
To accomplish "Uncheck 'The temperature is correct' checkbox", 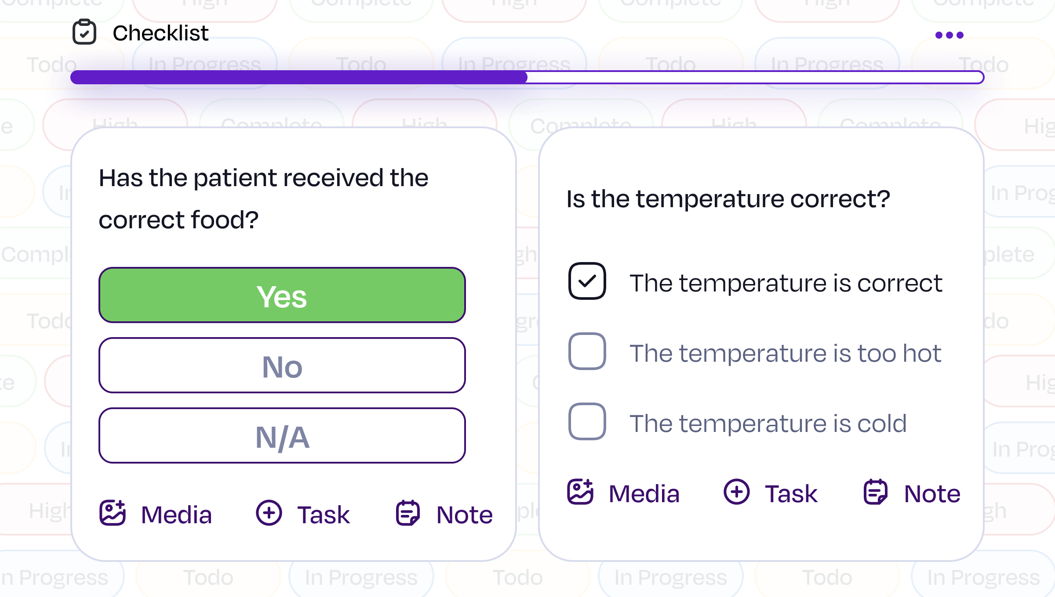I will click(x=587, y=281).
